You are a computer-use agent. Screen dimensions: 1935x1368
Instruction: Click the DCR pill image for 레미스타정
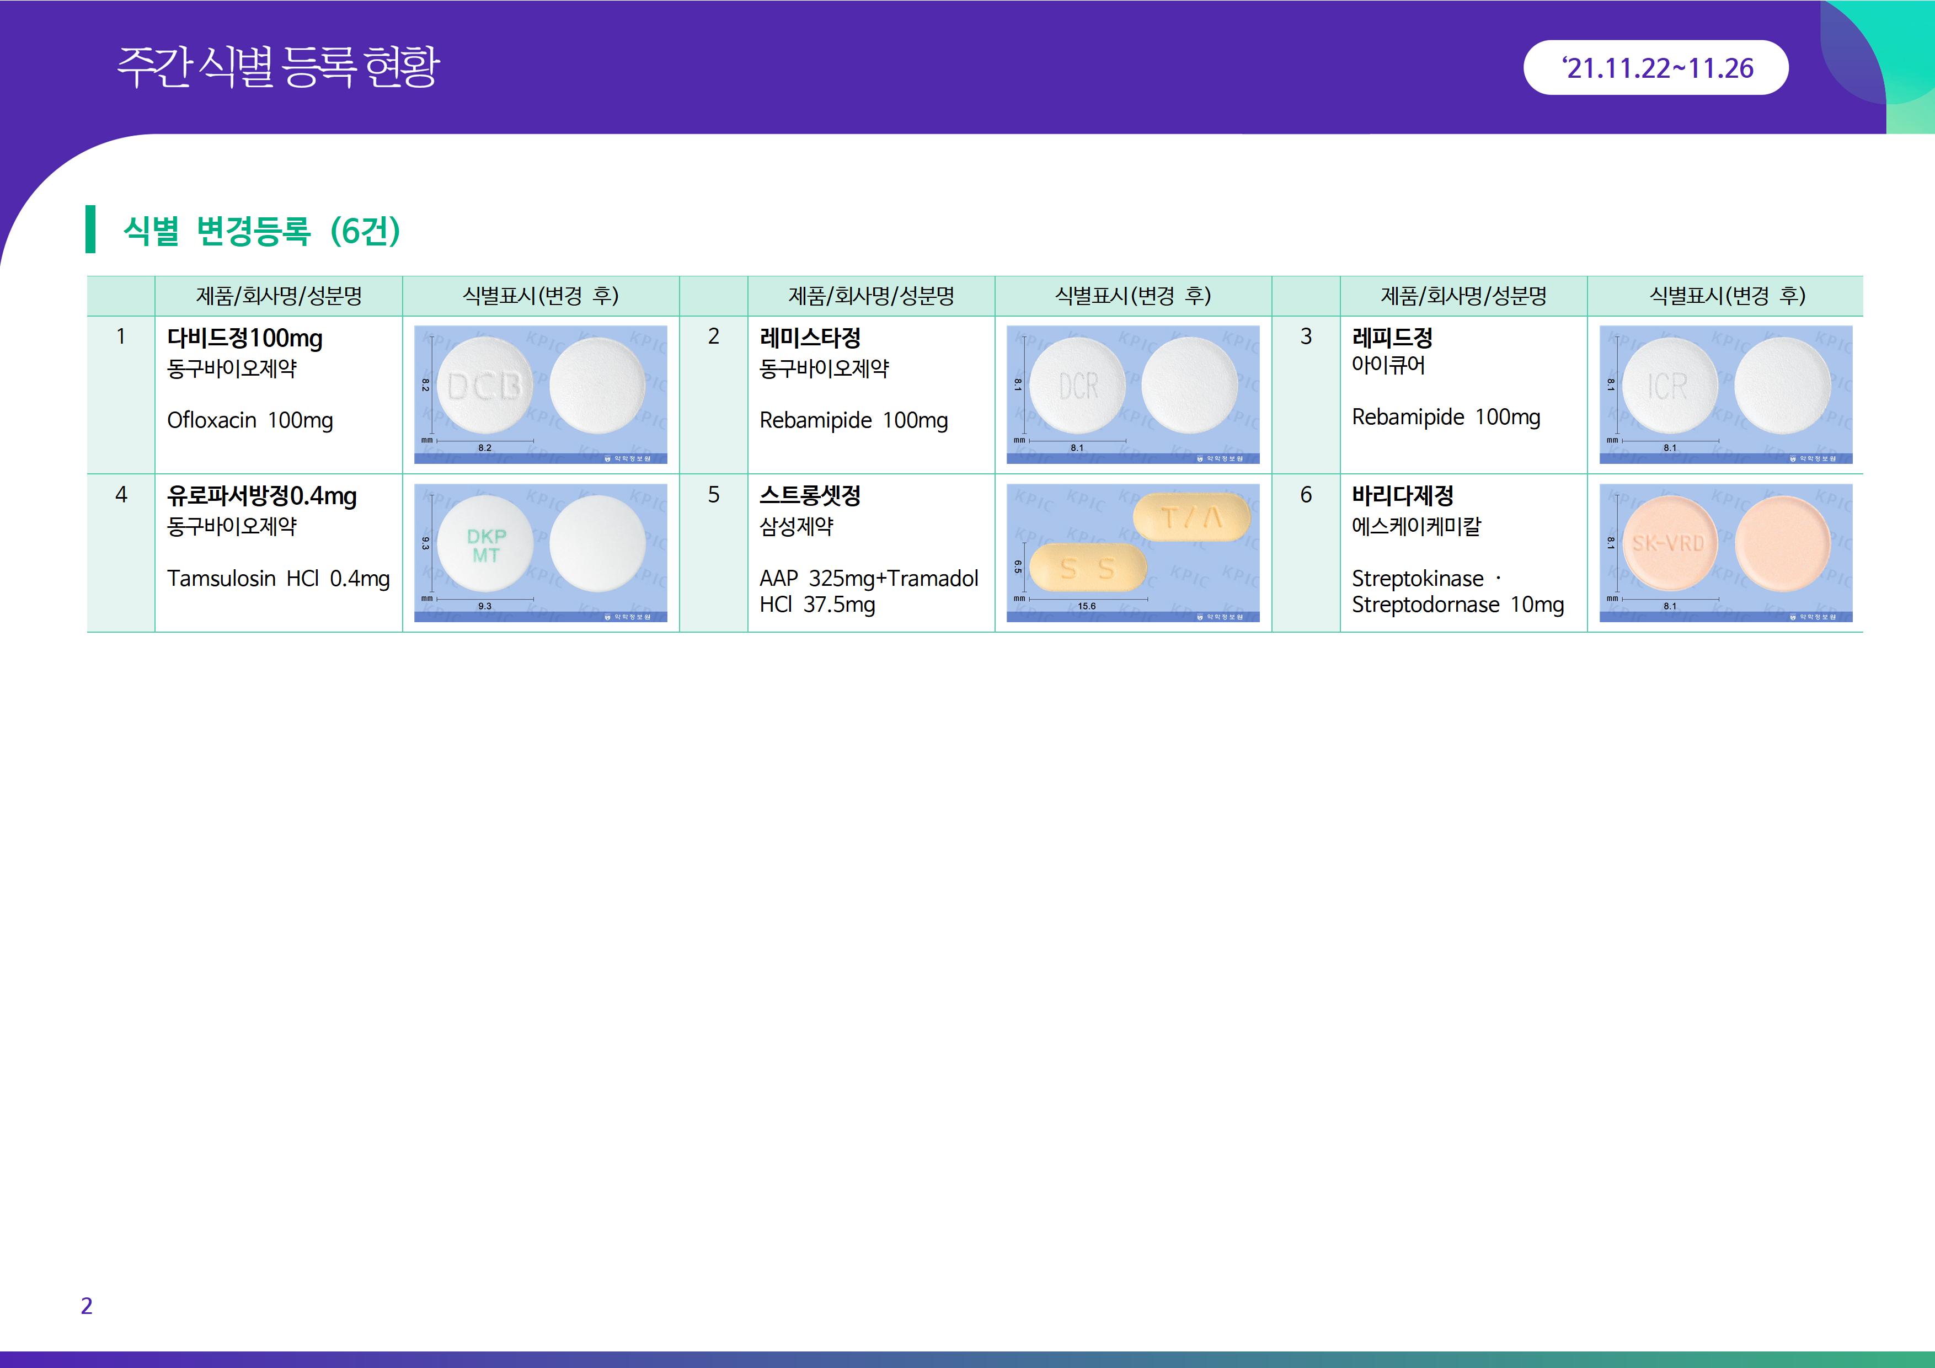point(1078,386)
